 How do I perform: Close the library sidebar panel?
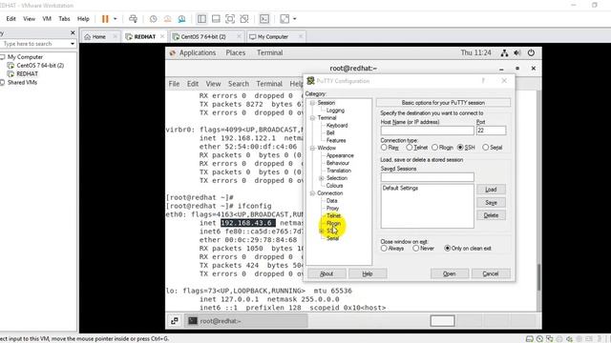(73, 33)
